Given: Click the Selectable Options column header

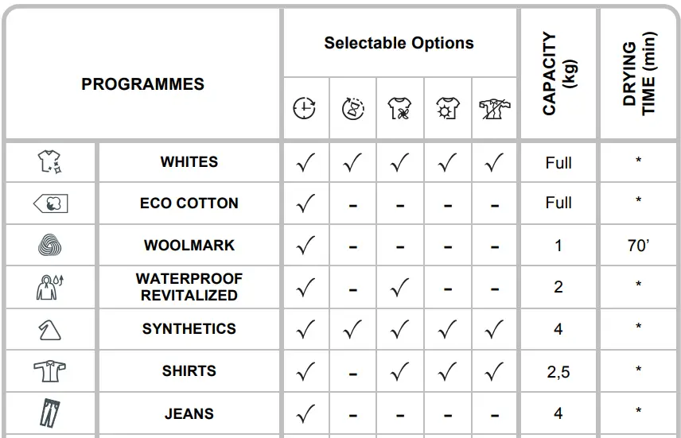Looking at the screenshot, I should 399,44.
